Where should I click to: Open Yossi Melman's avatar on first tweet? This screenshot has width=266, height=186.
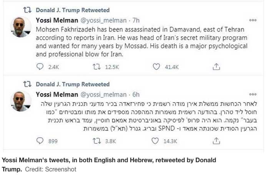coord(21,27)
